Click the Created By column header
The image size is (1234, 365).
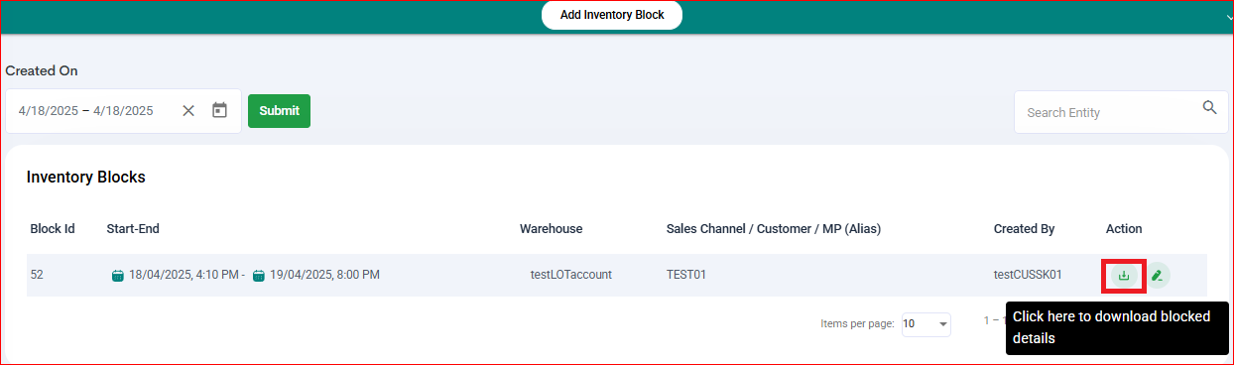point(1024,229)
